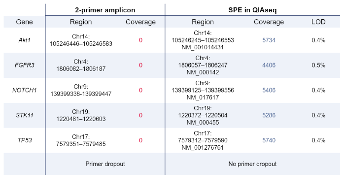Select the FGFR3 gene name

tap(24, 65)
